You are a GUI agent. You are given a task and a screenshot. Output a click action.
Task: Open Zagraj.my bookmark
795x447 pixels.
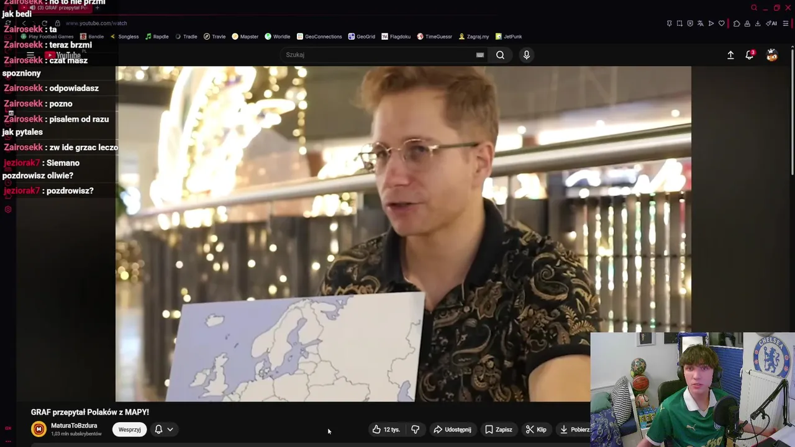click(x=474, y=37)
